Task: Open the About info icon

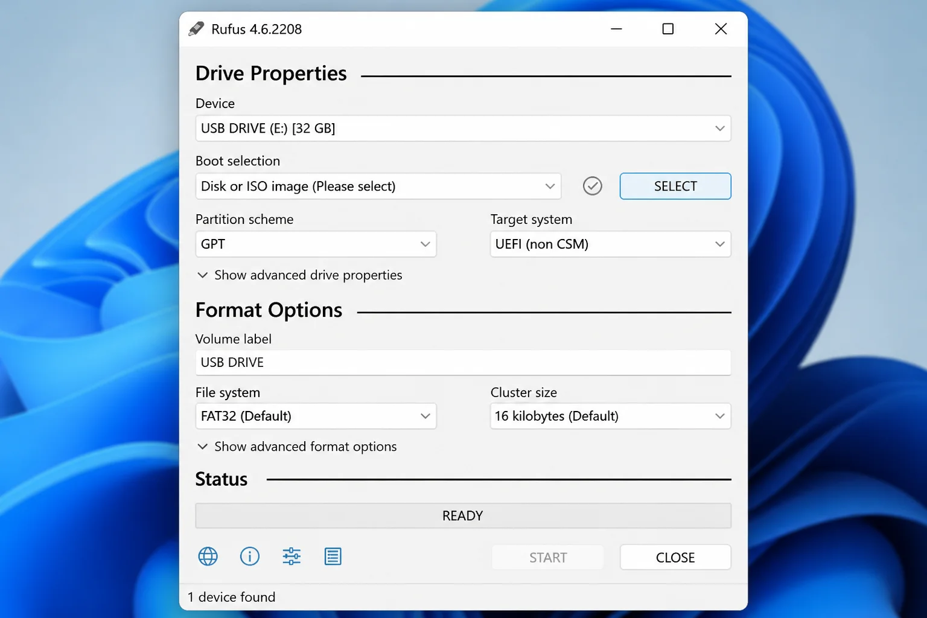Action: (250, 556)
